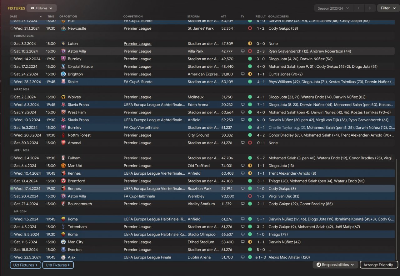
Task: Click the green check on Rennes 17.4.2024 row
Action: [12, 189]
